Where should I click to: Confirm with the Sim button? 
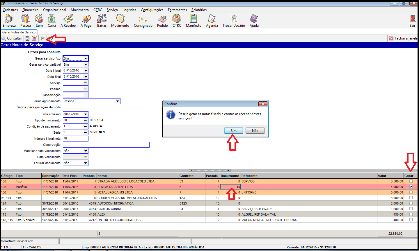point(233,131)
